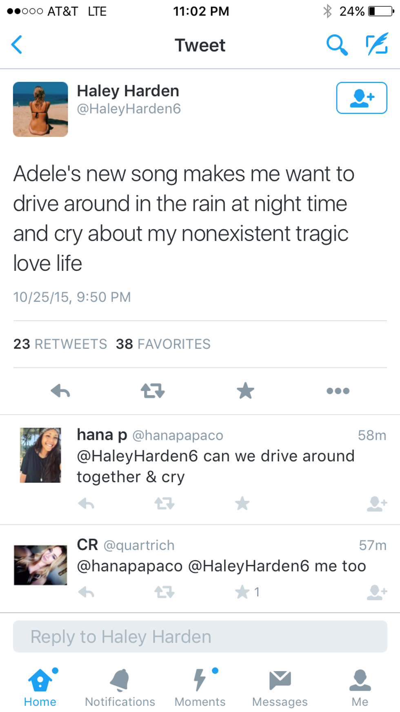The width and height of the screenshot is (400, 712).
Task: Tap the back arrow in header
Action: click(17, 45)
